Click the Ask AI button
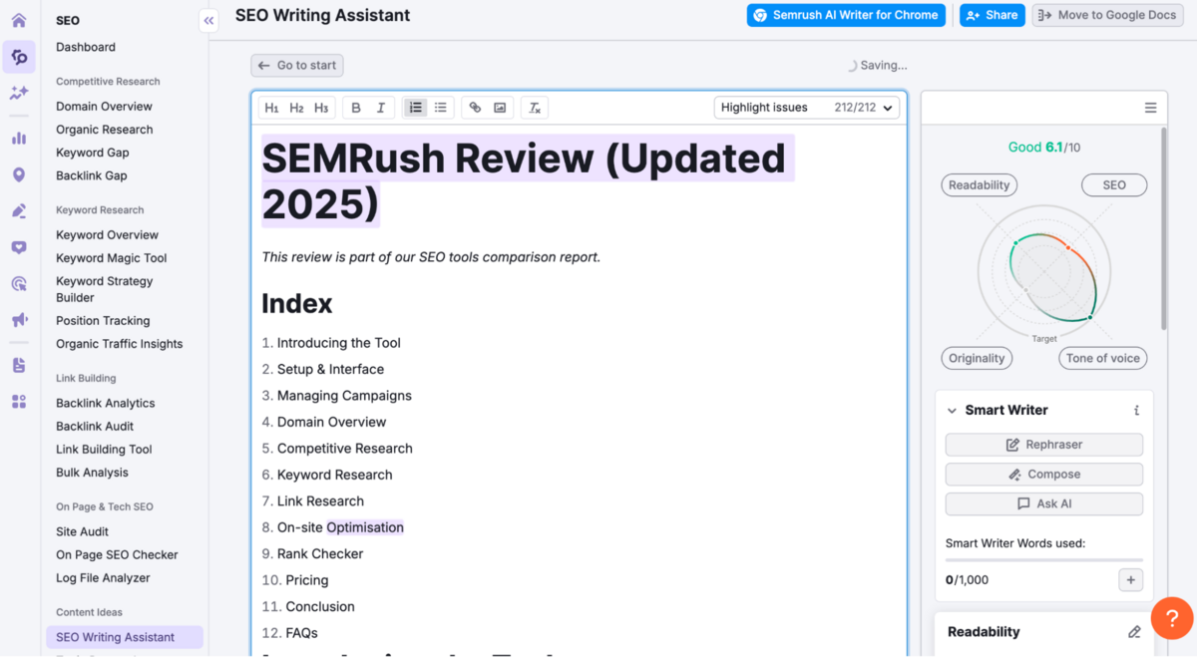Image resolution: width=1197 pixels, height=657 pixels. (1043, 503)
